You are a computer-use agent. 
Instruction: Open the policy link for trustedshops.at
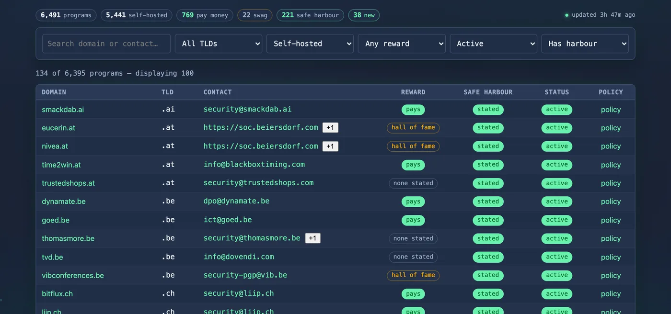[611, 183]
